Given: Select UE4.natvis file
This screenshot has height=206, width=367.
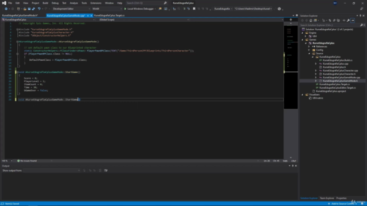Looking at the screenshot, I should (318, 98).
